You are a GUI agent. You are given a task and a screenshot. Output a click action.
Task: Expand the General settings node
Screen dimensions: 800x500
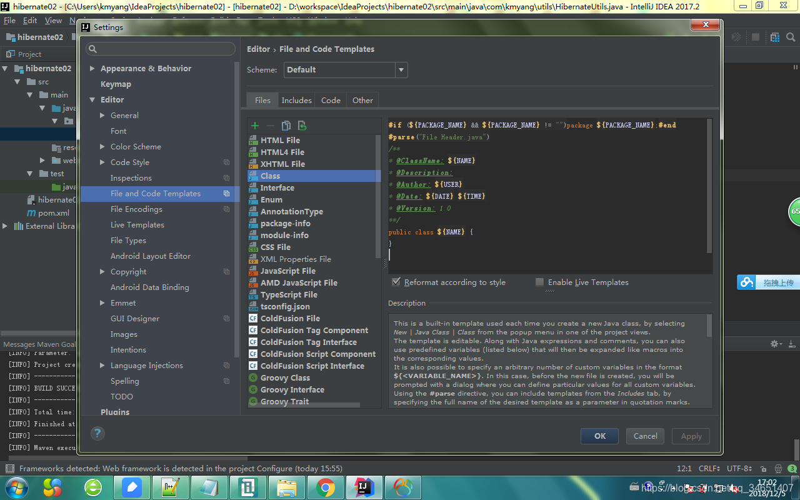tap(102, 116)
